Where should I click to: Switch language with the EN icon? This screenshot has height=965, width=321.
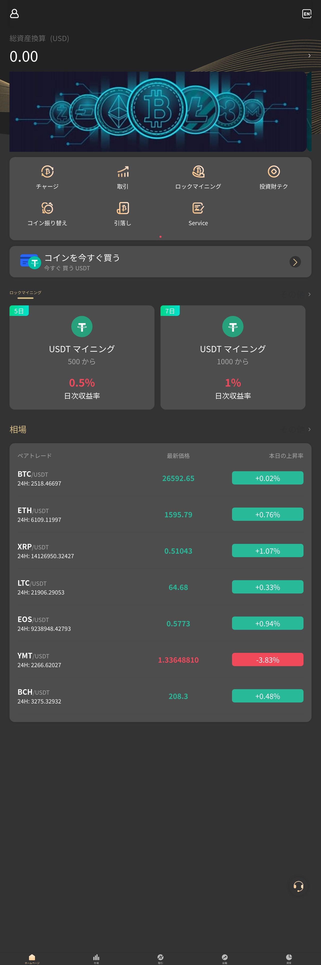(x=306, y=14)
